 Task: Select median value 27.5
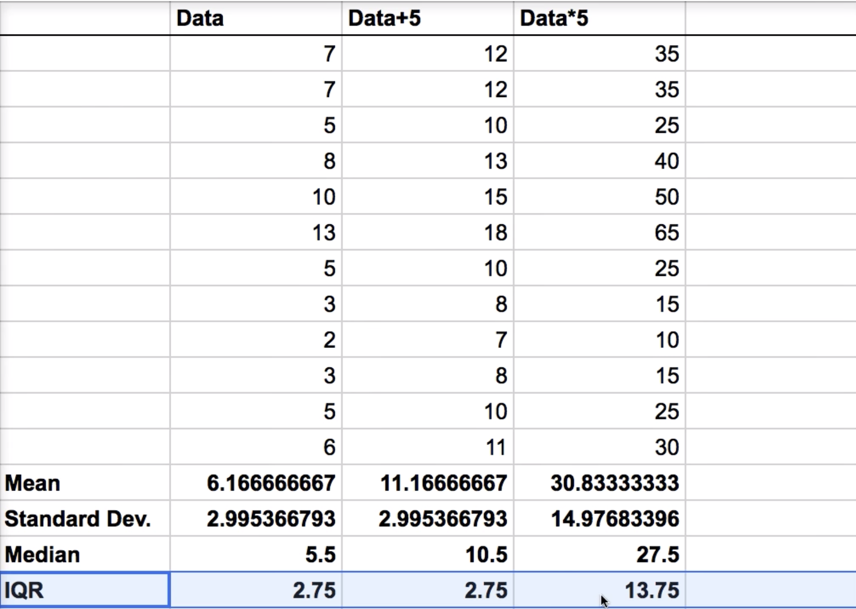(600, 554)
